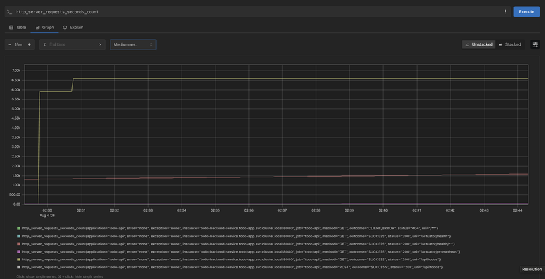Show only the uri="/actuator/health/**" series text
This screenshot has width=545, height=279.
(238, 244)
